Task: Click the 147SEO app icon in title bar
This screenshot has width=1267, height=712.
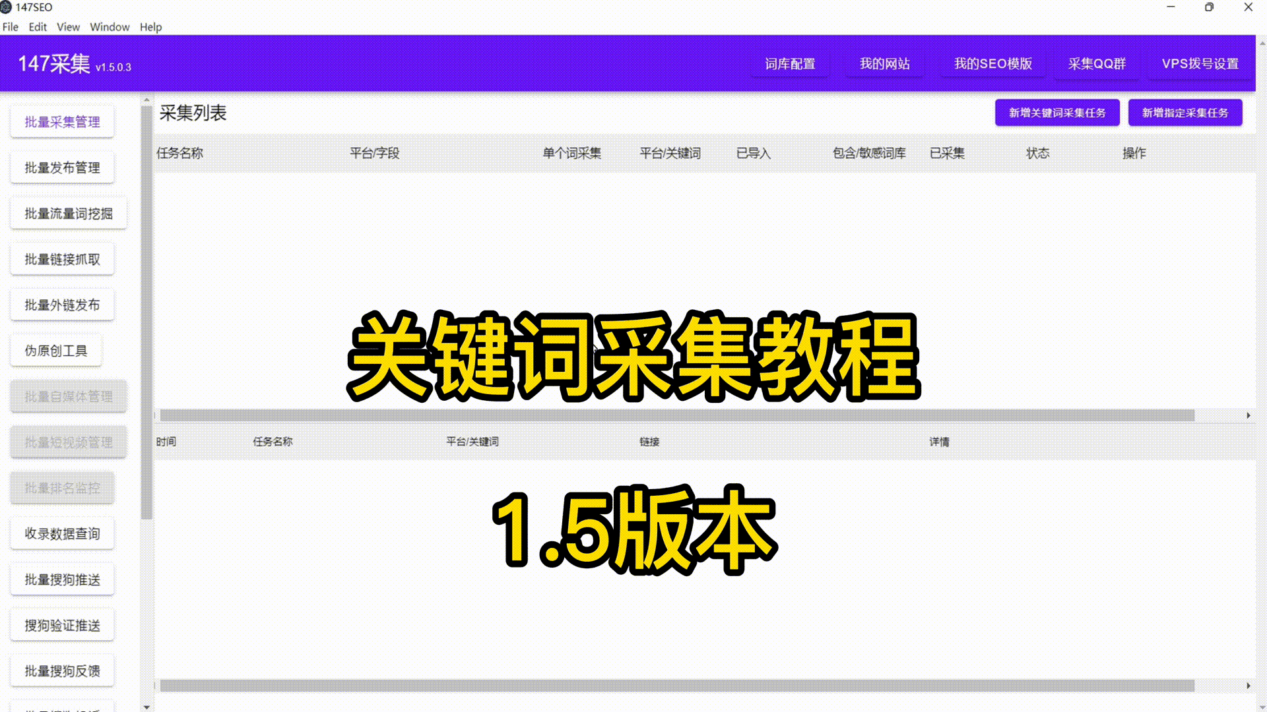Action: click(x=6, y=7)
